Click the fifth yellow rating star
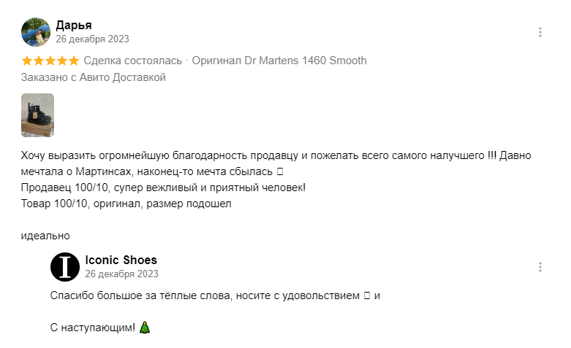571x348 pixels. (x=74, y=61)
